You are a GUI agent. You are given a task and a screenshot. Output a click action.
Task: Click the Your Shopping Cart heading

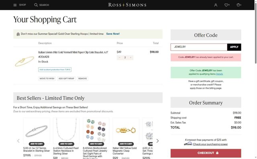pos(45,20)
